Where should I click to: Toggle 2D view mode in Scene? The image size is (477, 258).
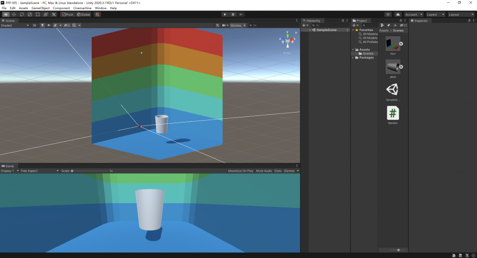coord(34,25)
